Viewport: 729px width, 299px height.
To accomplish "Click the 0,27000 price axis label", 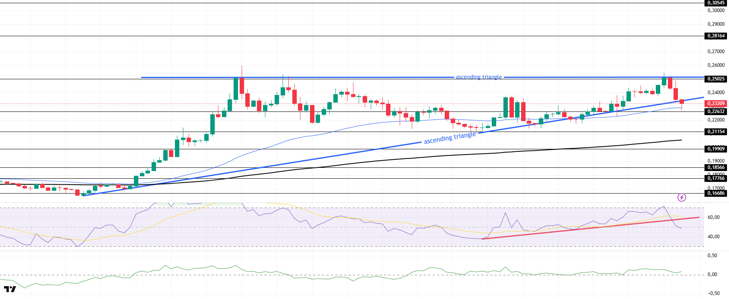I will click(716, 52).
